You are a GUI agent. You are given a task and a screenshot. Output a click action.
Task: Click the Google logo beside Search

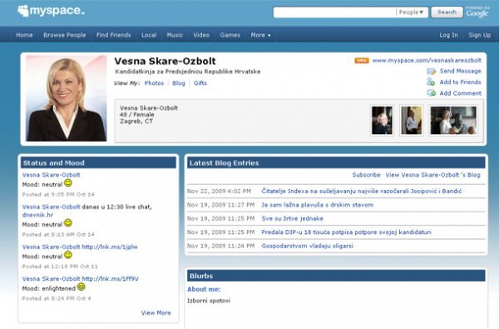[477, 12]
